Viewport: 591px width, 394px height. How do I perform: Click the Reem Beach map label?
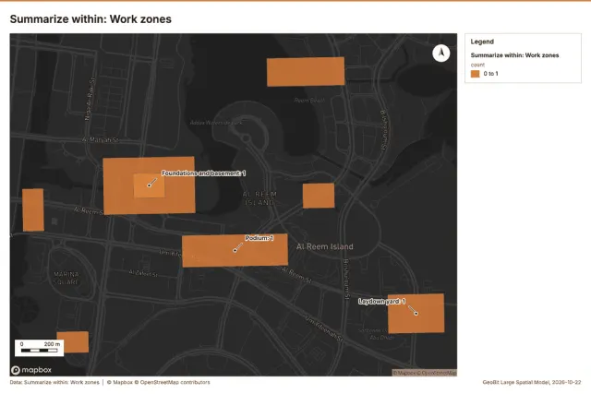309,101
